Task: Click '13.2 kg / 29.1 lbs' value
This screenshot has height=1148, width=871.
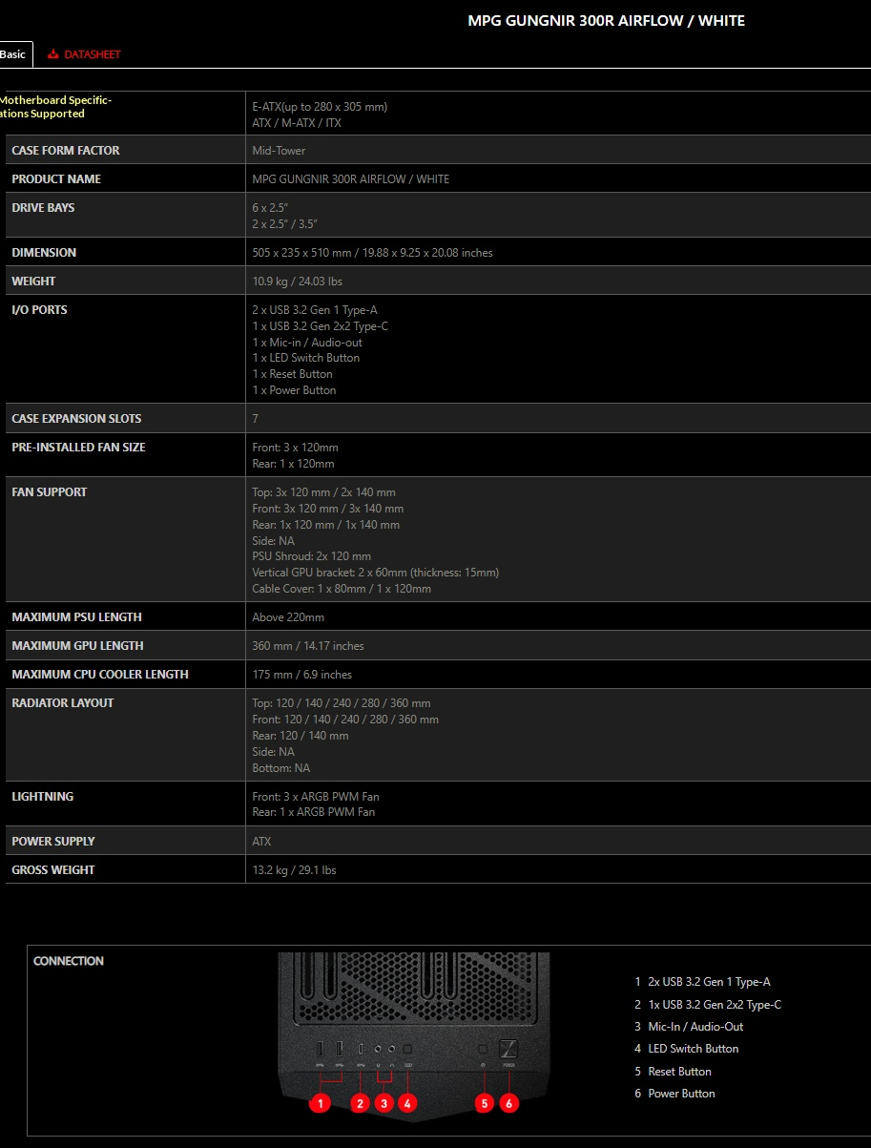Action: click(x=294, y=870)
